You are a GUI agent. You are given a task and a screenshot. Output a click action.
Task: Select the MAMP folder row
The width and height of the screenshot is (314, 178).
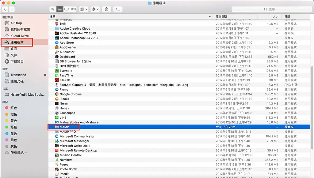click(179, 127)
